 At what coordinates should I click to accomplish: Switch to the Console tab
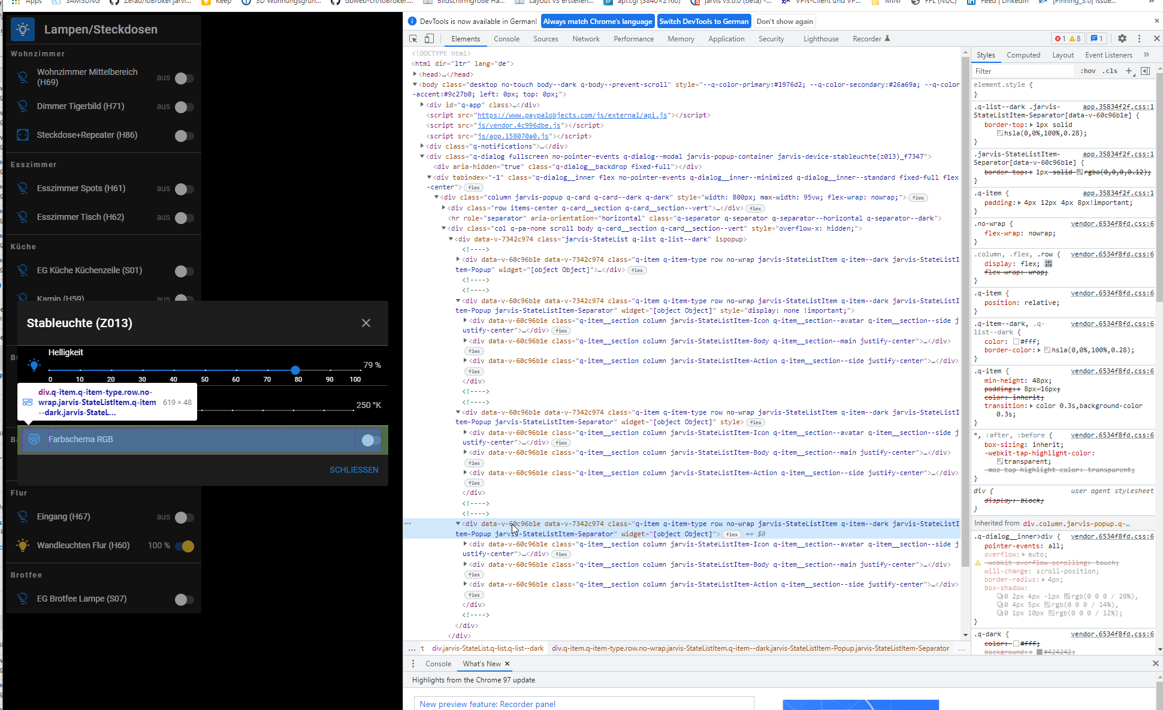[506, 39]
